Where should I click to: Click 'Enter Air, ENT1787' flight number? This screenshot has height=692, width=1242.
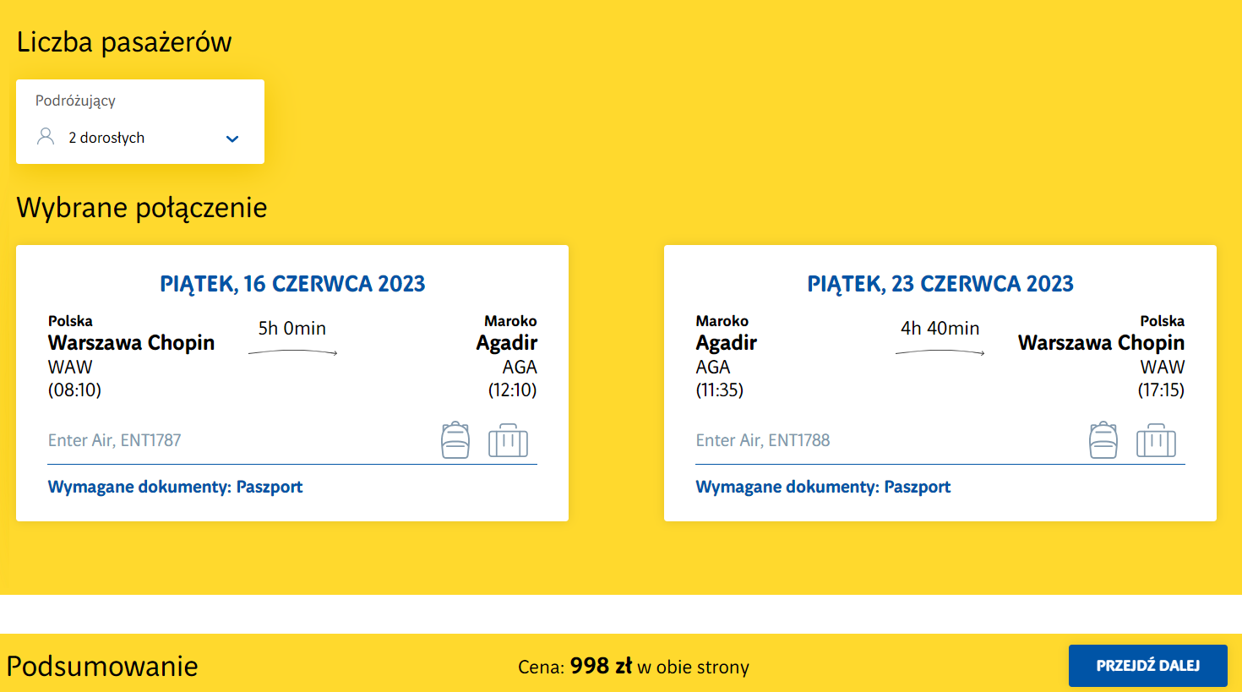(x=115, y=440)
